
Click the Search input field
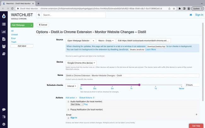pos(73,15)
